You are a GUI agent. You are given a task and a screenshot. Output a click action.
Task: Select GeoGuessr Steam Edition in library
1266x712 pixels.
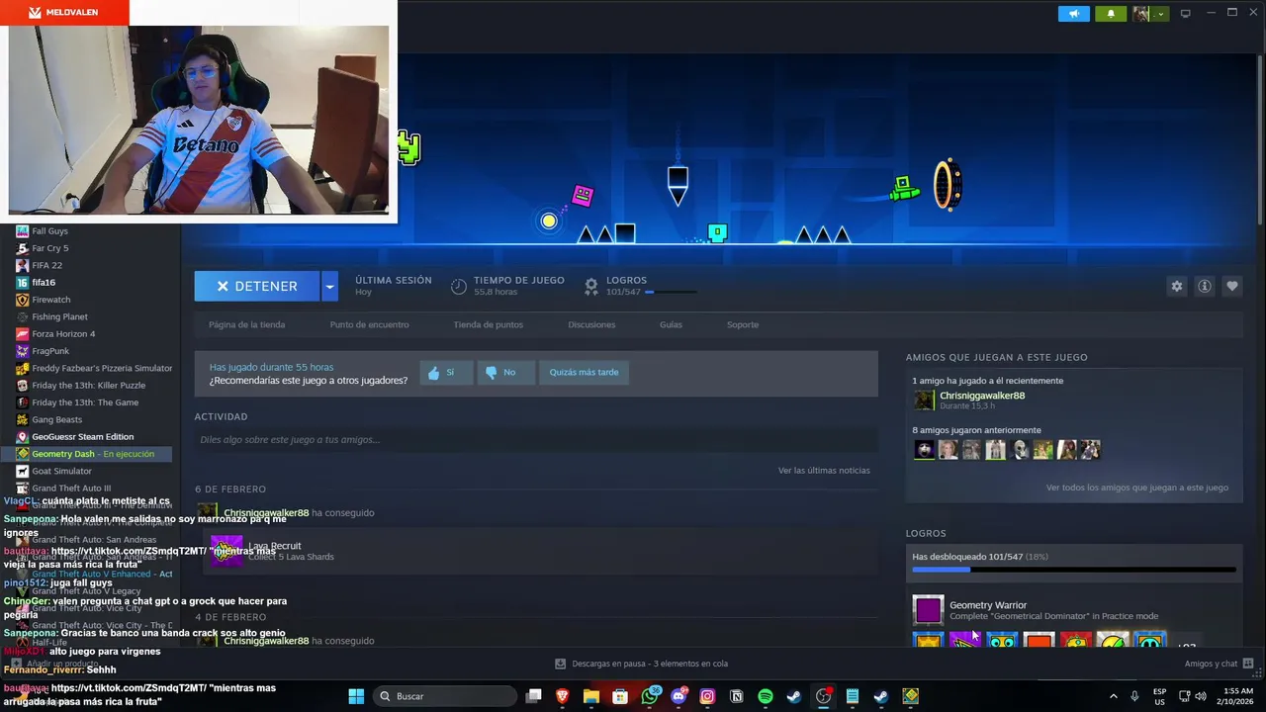click(x=82, y=437)
